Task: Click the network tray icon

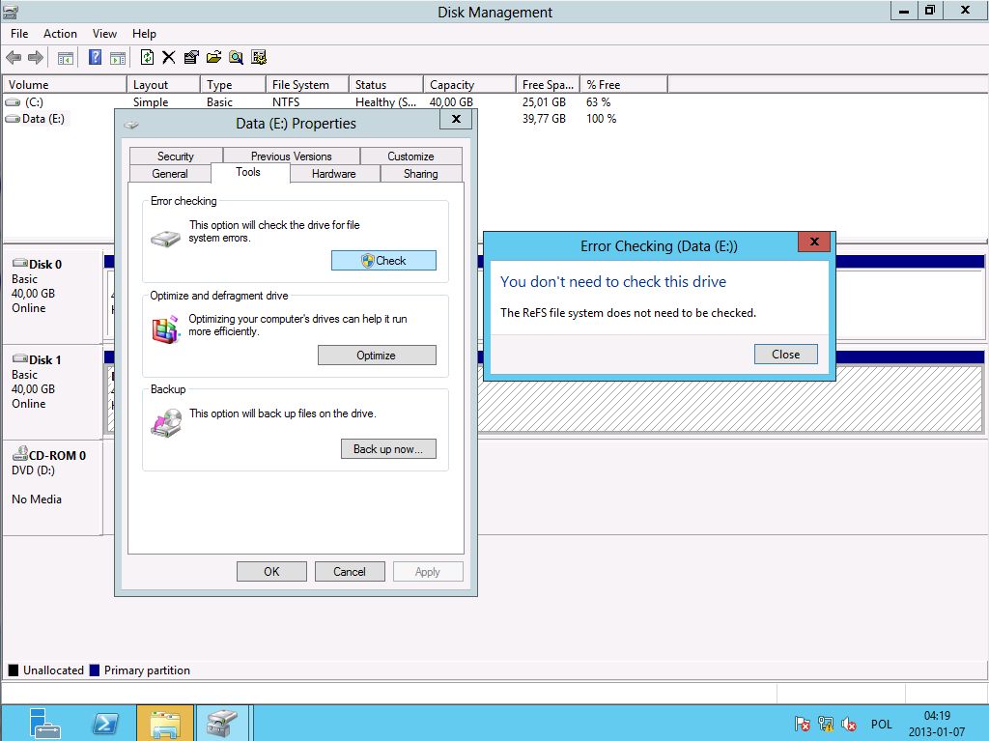Action: [826, 724]
